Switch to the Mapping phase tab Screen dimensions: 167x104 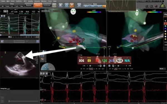[29, 5]
